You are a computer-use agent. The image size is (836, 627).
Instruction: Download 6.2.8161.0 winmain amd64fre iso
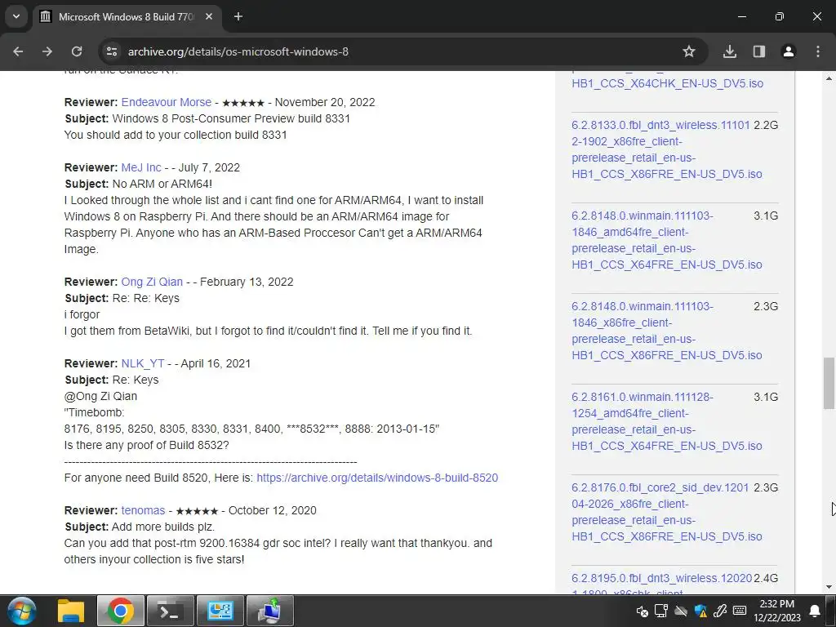667,421
